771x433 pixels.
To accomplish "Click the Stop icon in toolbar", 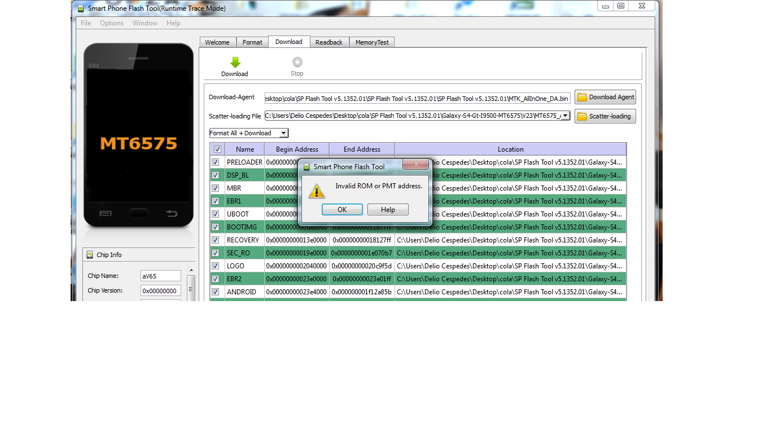I will pos(297,63).
